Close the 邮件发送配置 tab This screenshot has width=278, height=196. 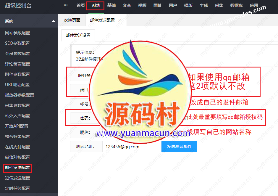point(120,20)
